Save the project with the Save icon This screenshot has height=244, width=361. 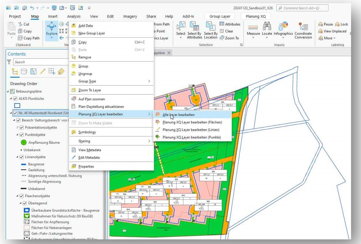click(25, 8)
